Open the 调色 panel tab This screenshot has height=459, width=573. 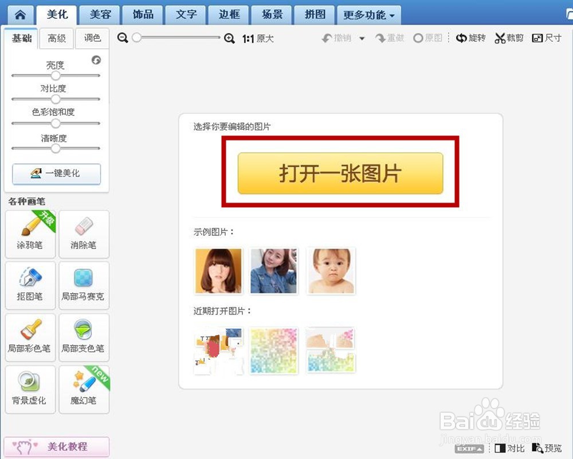[x=92, y=38]
